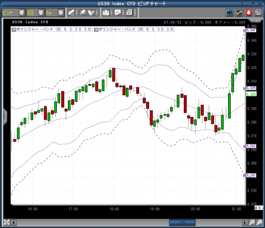Open the technical chart settings icon
The height and width of the screenshot is (228, 265).
click(x=239, y=13)
